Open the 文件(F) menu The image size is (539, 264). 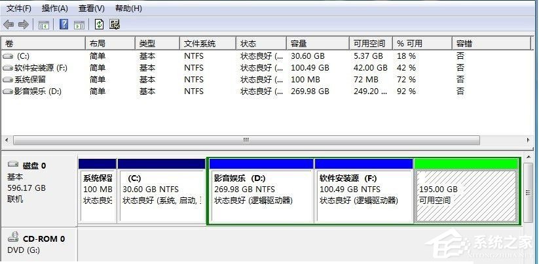[18, 8]
